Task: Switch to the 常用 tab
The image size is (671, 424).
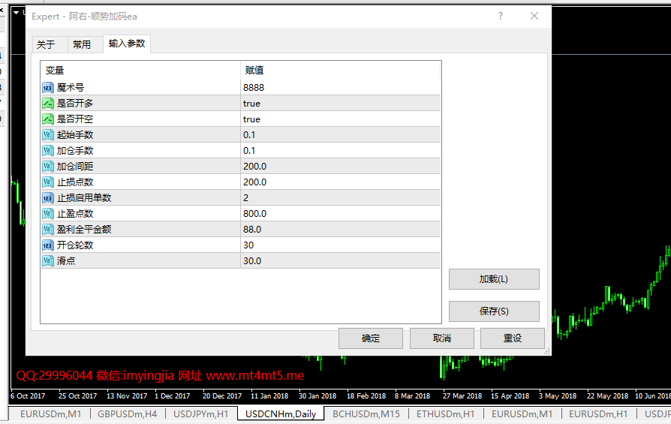Action: [x=82, y=44]
